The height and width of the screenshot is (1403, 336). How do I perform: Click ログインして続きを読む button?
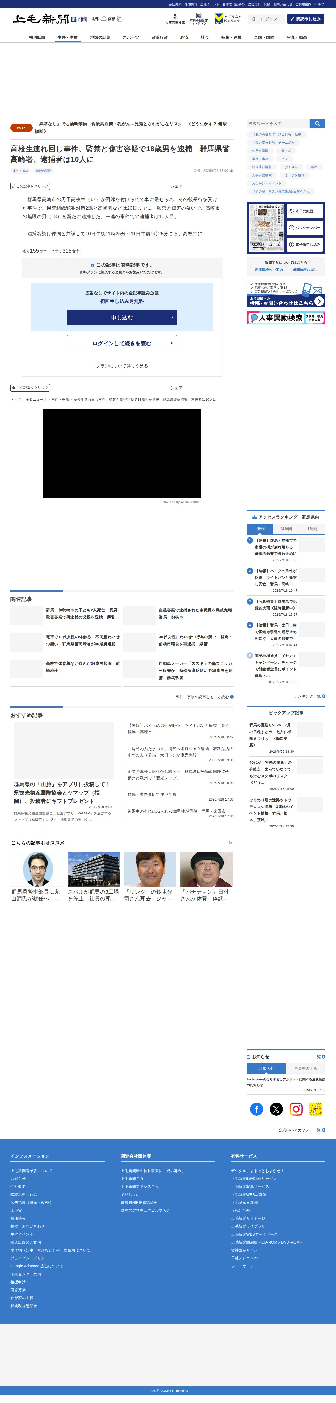pyautogui.click(x=122, y=343)
